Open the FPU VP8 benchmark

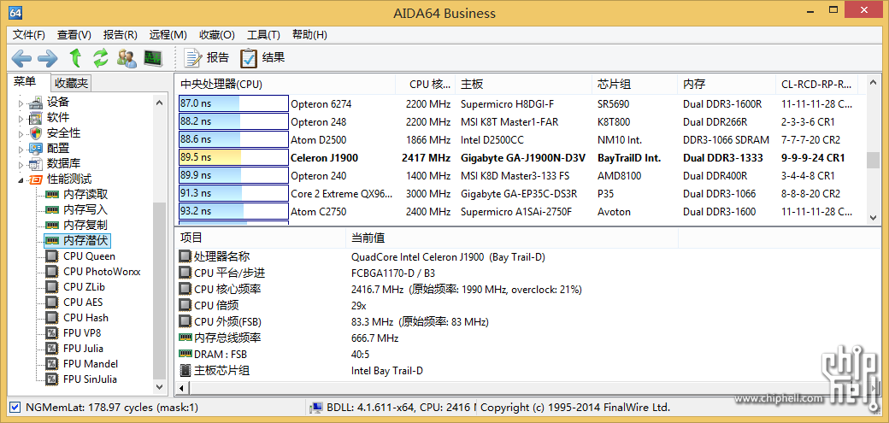click(x=82, y=332)
